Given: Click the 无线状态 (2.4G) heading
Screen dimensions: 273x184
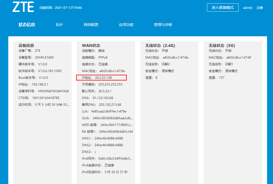Looking at the screenshot, I should tap(160, 45).
